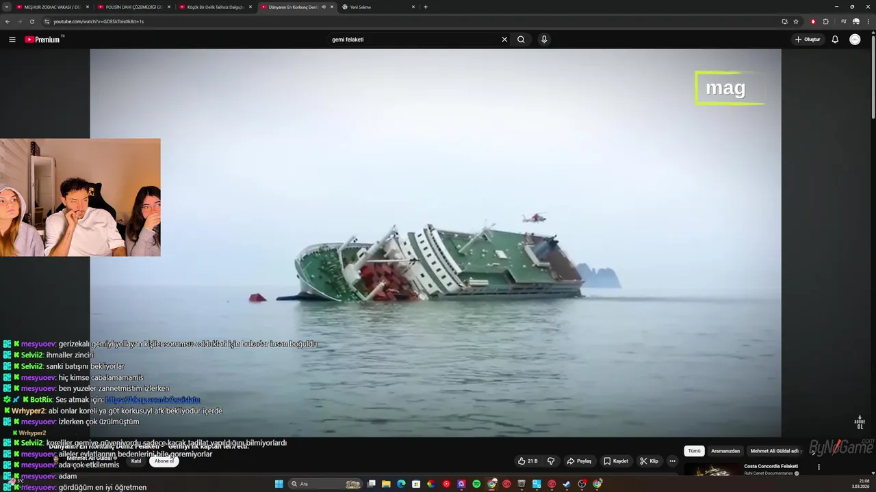Mute the playing tab via speaker icon
Image resolution: width=876 pixels, height=492 pixels.
click(324, 7)
